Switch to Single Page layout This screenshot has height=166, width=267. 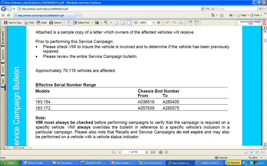246,152
